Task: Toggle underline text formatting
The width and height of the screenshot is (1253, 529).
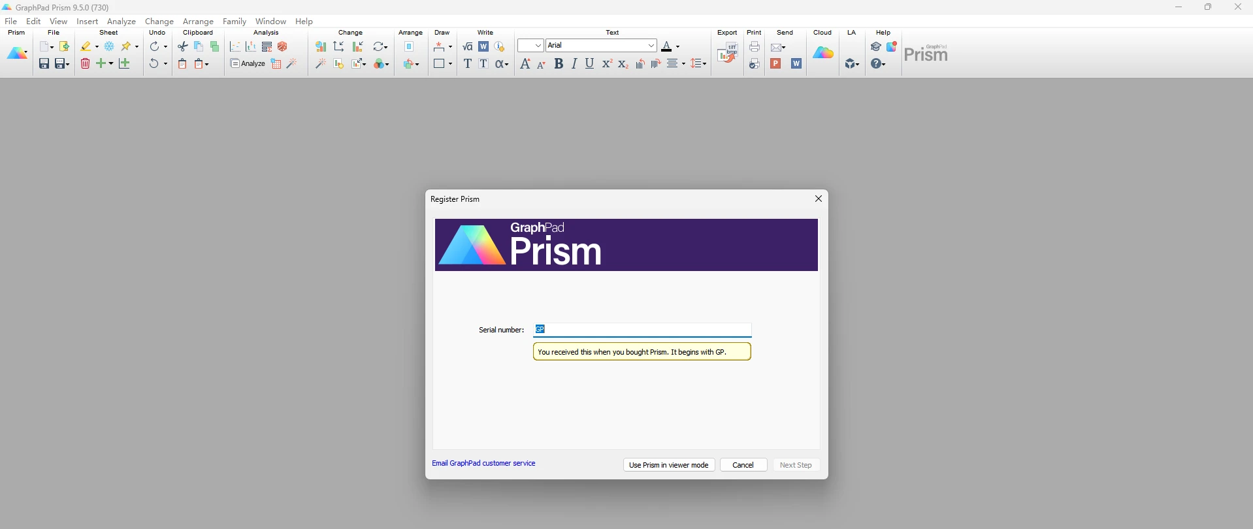Action: click(x=590, y=63)
